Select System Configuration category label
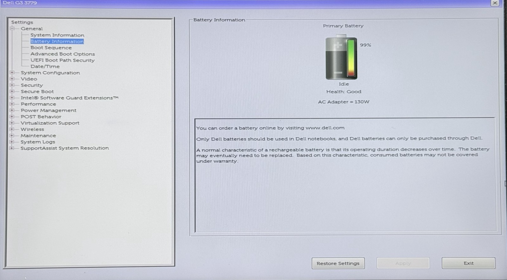Image resolution: width=507 pixels, height=280 pixels. (50, 73)
